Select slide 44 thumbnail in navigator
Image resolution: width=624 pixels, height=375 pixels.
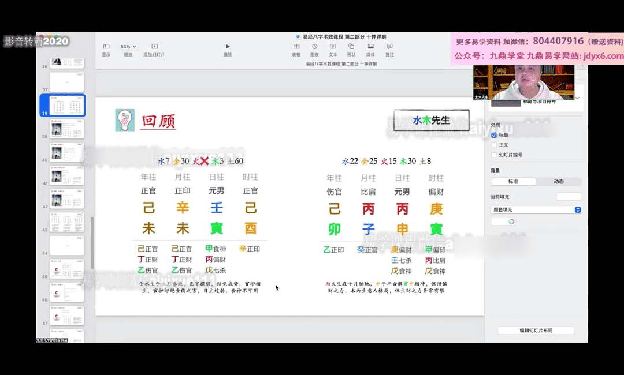[66, 245]
